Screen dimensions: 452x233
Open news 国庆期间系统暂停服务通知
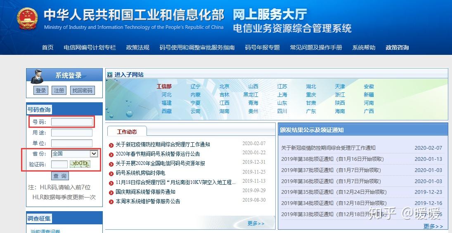[145, 192]
